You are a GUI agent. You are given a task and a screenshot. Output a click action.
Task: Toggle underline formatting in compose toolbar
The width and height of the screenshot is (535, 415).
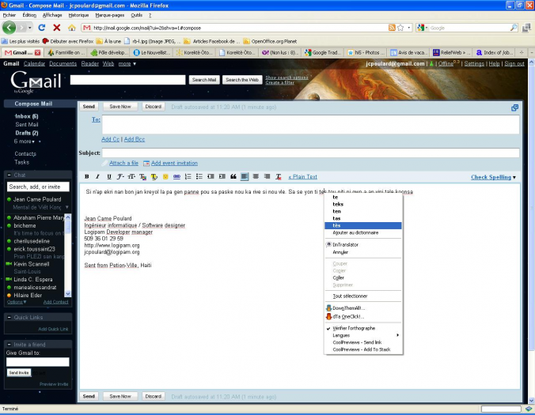pos(109,176)
